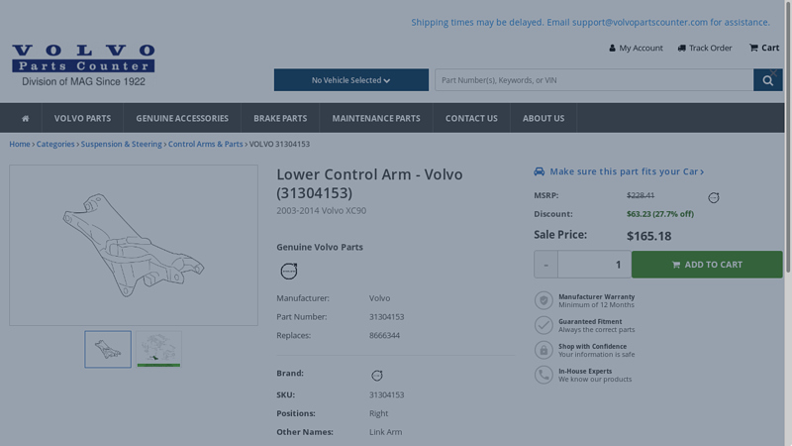Click the Volvo Parts Counter logo

(83, 65)
